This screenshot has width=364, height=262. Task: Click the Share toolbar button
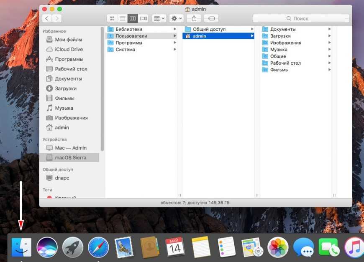click(x=194, y=18)
